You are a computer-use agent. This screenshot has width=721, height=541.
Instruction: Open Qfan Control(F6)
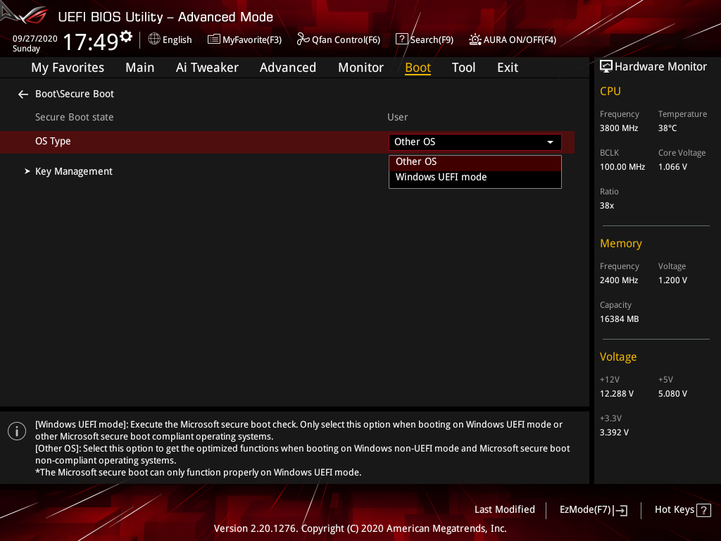[339, 39]
